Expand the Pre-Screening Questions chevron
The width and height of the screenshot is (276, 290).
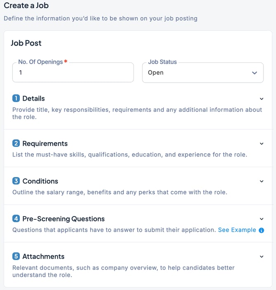coord(262,219)
